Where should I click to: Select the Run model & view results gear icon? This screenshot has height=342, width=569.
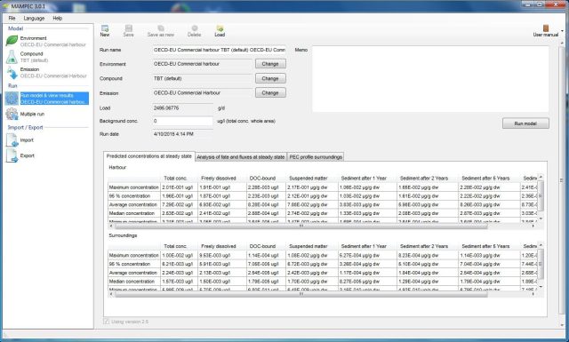point(12,99)
